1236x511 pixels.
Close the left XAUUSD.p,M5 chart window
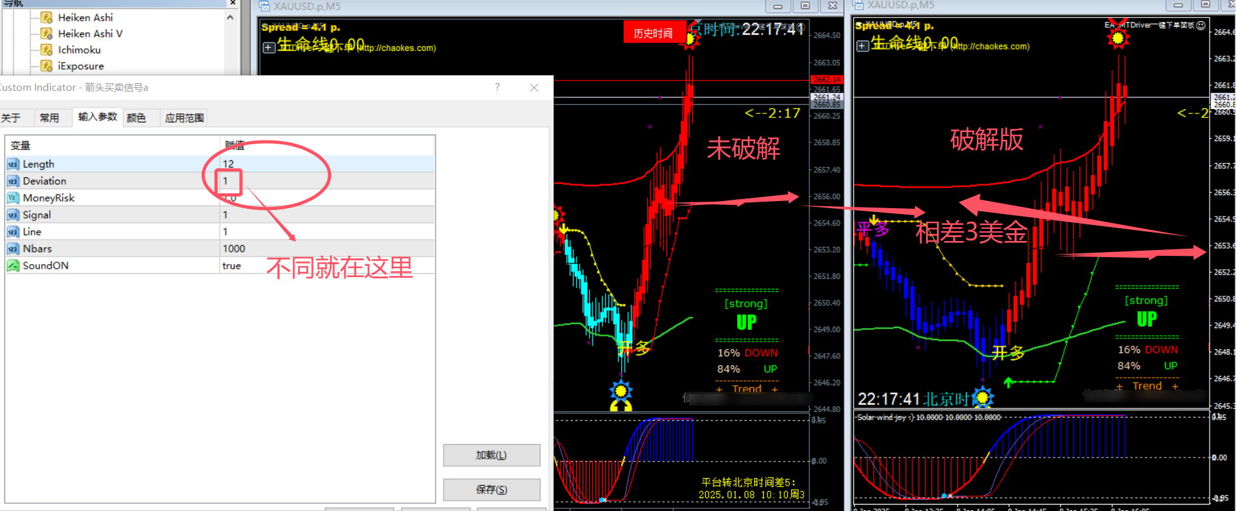(833, 6)
